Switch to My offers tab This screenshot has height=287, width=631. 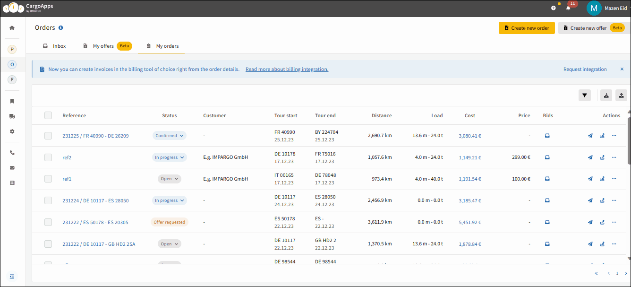pyautogui.click(x=107, y=46)
